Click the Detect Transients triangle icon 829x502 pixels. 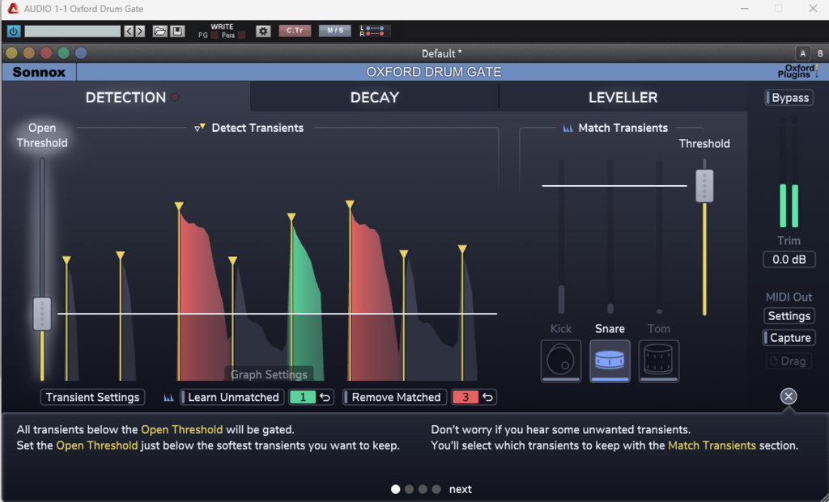pos(199,128)
